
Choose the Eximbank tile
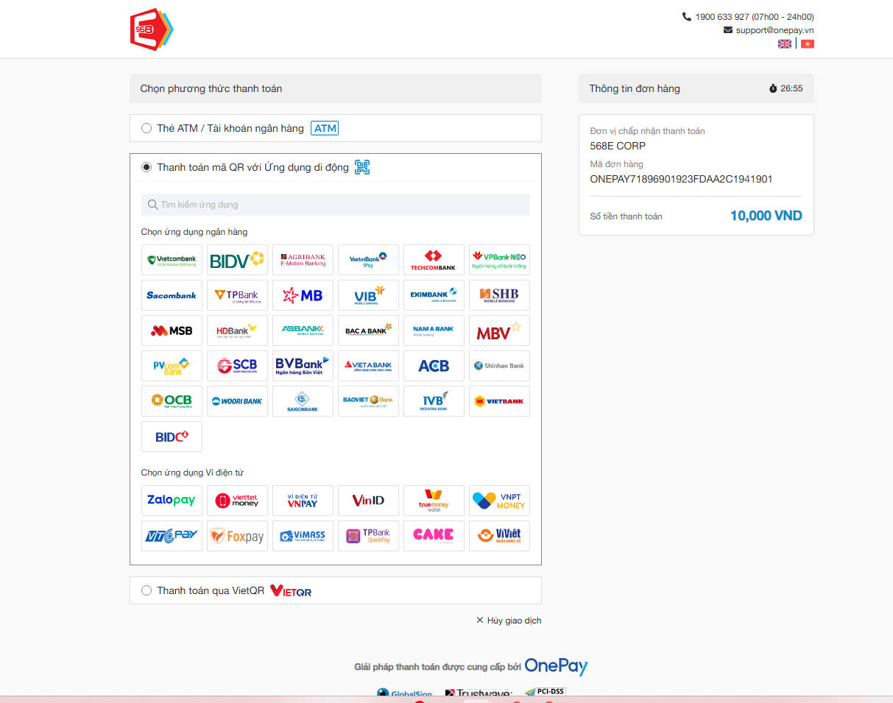point(434,295)
